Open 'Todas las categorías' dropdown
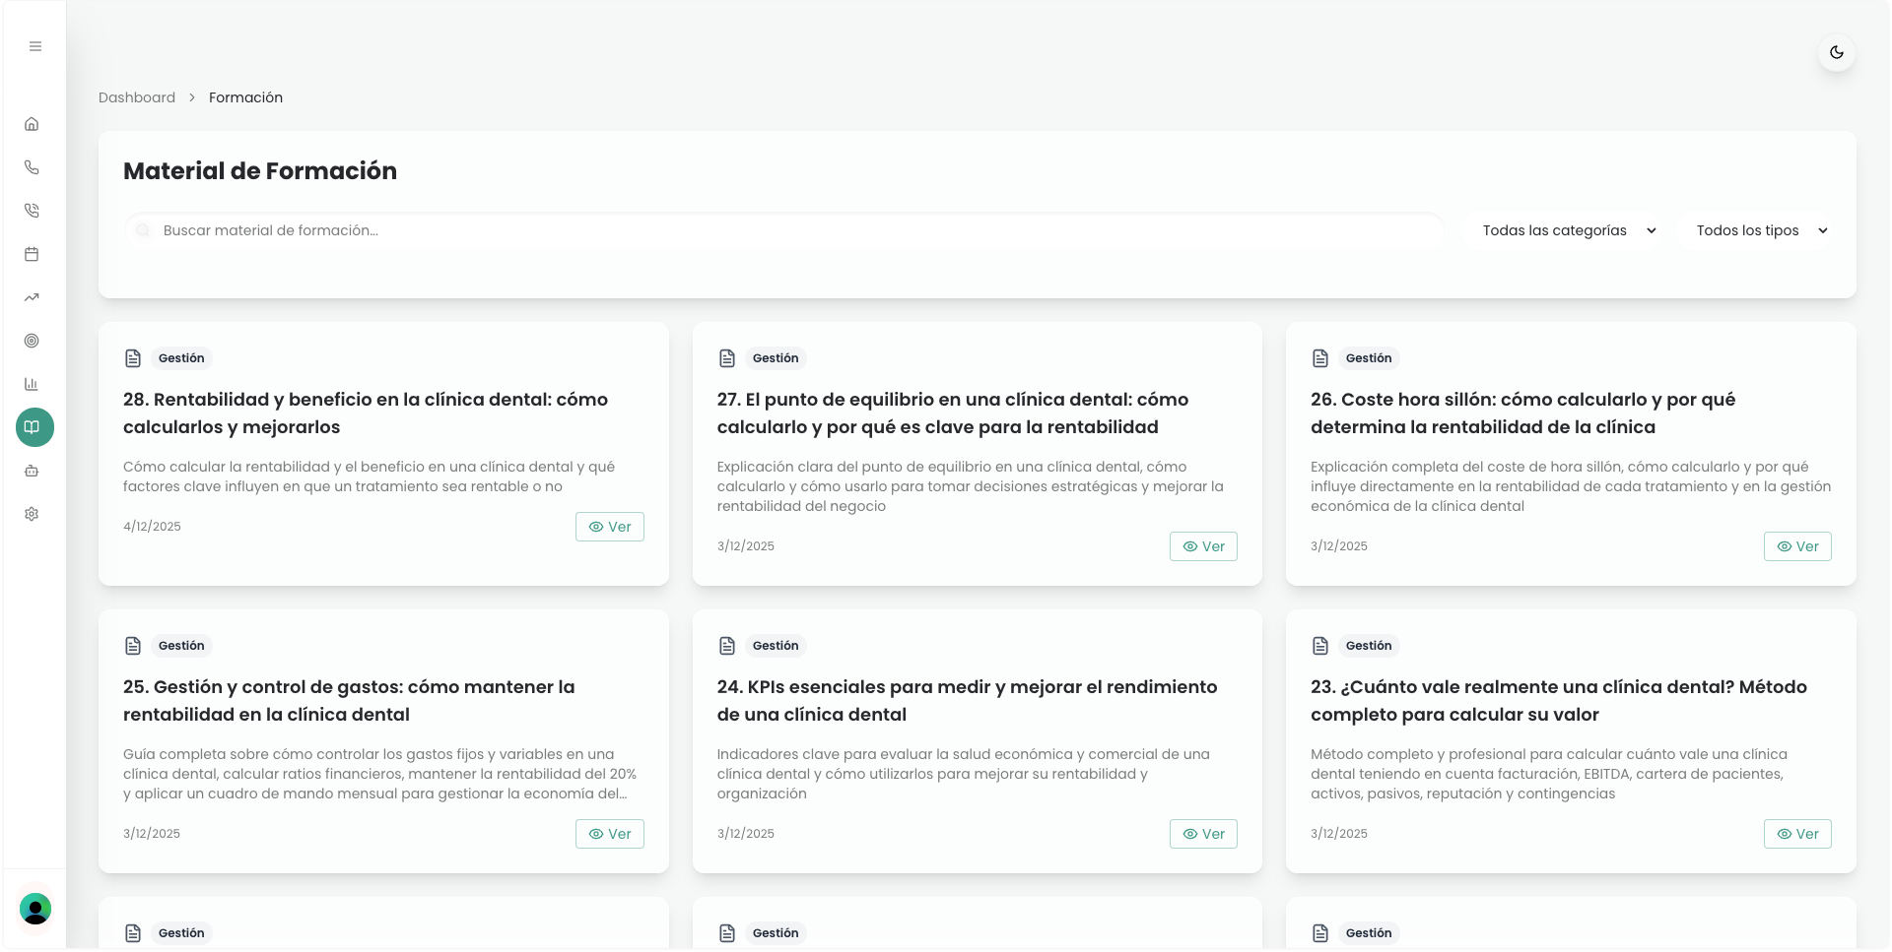 pos(1569,230)
